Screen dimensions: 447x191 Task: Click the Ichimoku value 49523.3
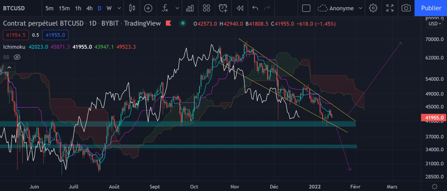click(x=126, y=47)
